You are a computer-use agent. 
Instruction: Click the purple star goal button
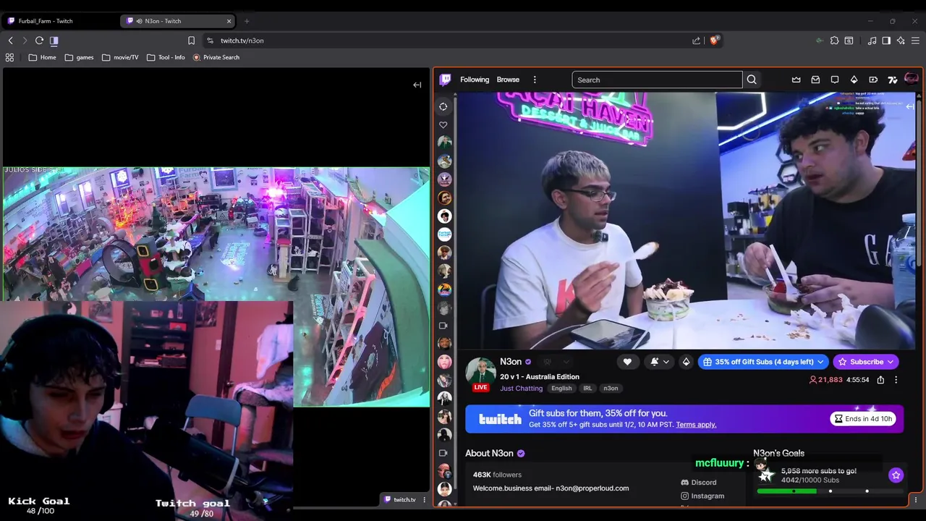click(x=896, y=475)
